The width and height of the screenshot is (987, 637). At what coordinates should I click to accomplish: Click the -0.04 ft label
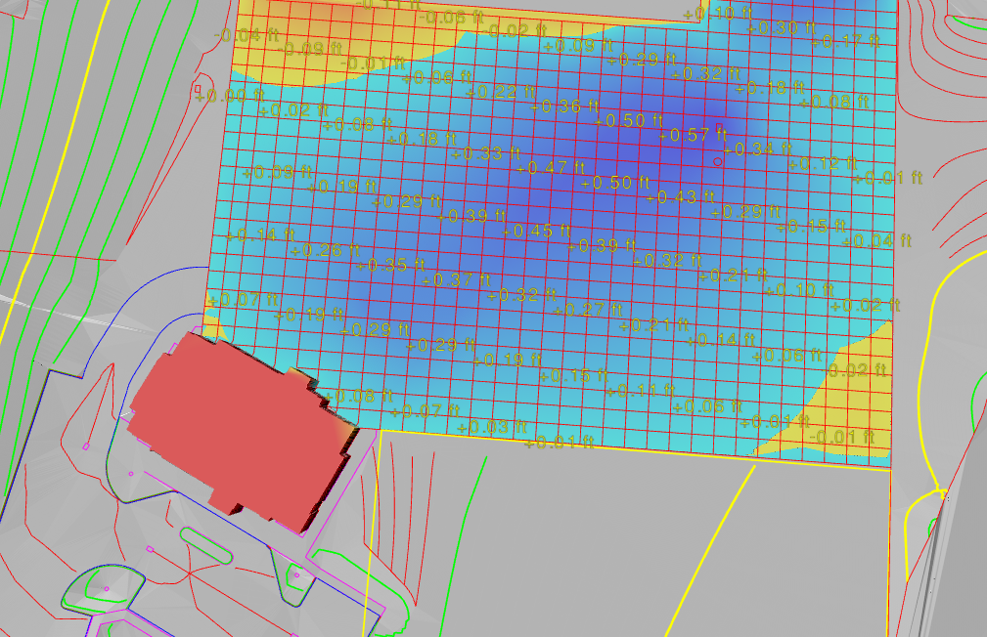(247, 35)
